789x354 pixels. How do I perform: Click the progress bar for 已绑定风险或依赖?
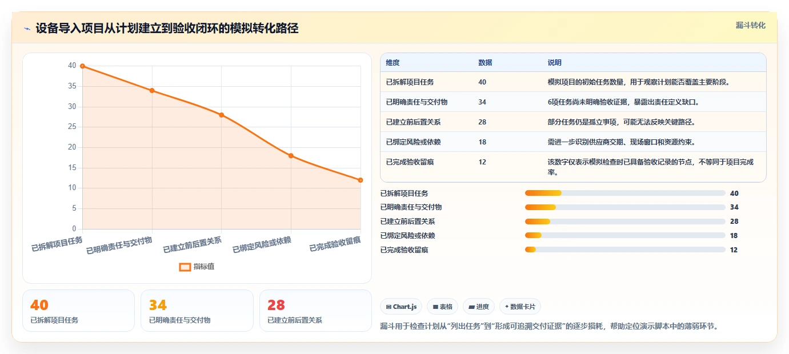pyautogui.click(x=625, y=236)
